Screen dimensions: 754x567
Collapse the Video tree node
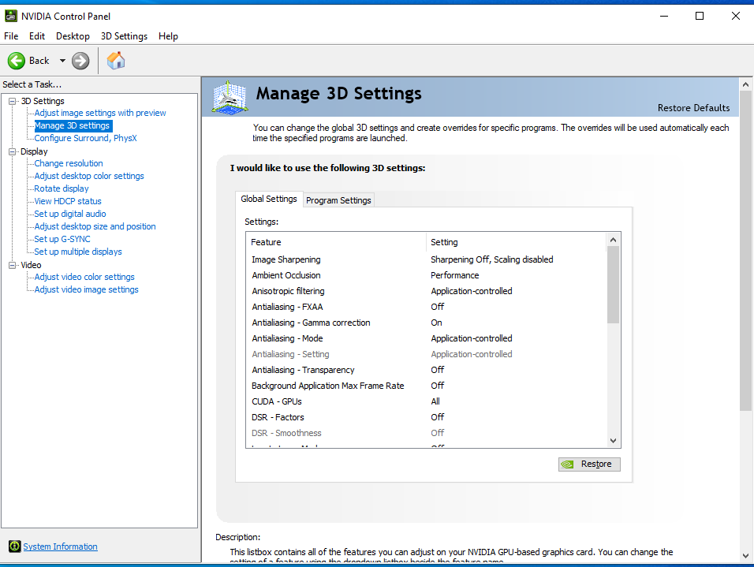click(x=13, y=265)
